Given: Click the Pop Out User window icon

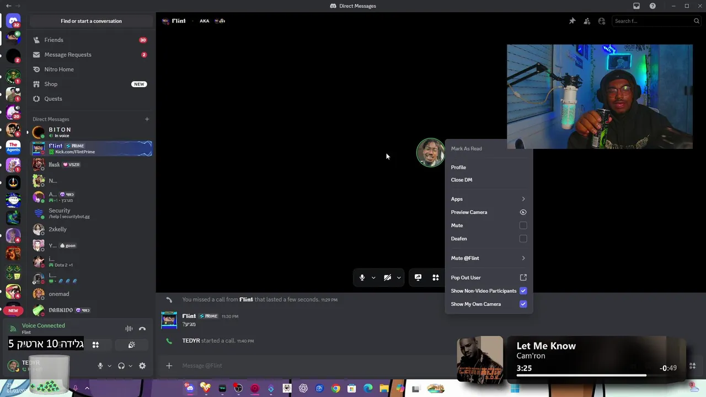Looking at the screenshot, I should 523,277.
